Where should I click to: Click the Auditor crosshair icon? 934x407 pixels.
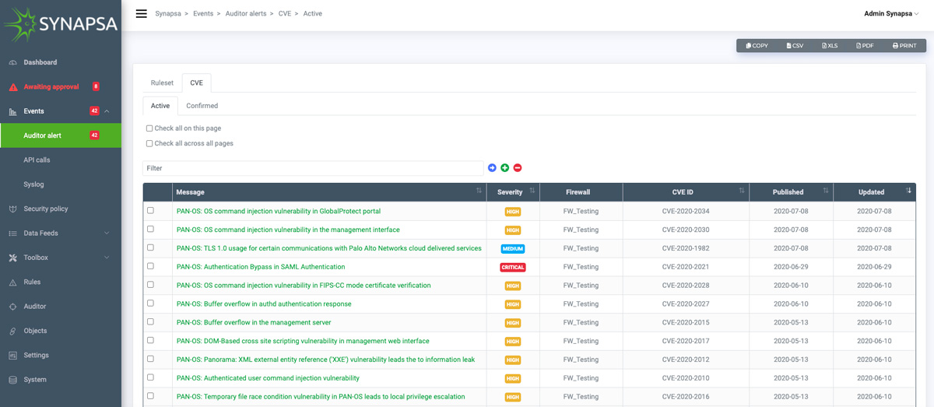pyautogui.click(x=12, y=307)
